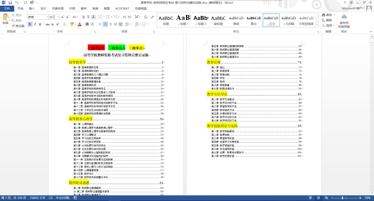374x201 pixels.
Task: Click the Save icon in quick access toolbar
Action: (10, 3)
